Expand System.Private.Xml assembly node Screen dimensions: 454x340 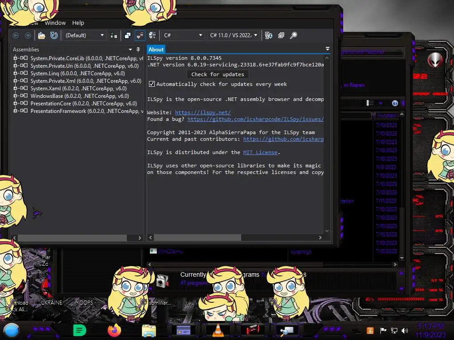click(x=15, y=81)
